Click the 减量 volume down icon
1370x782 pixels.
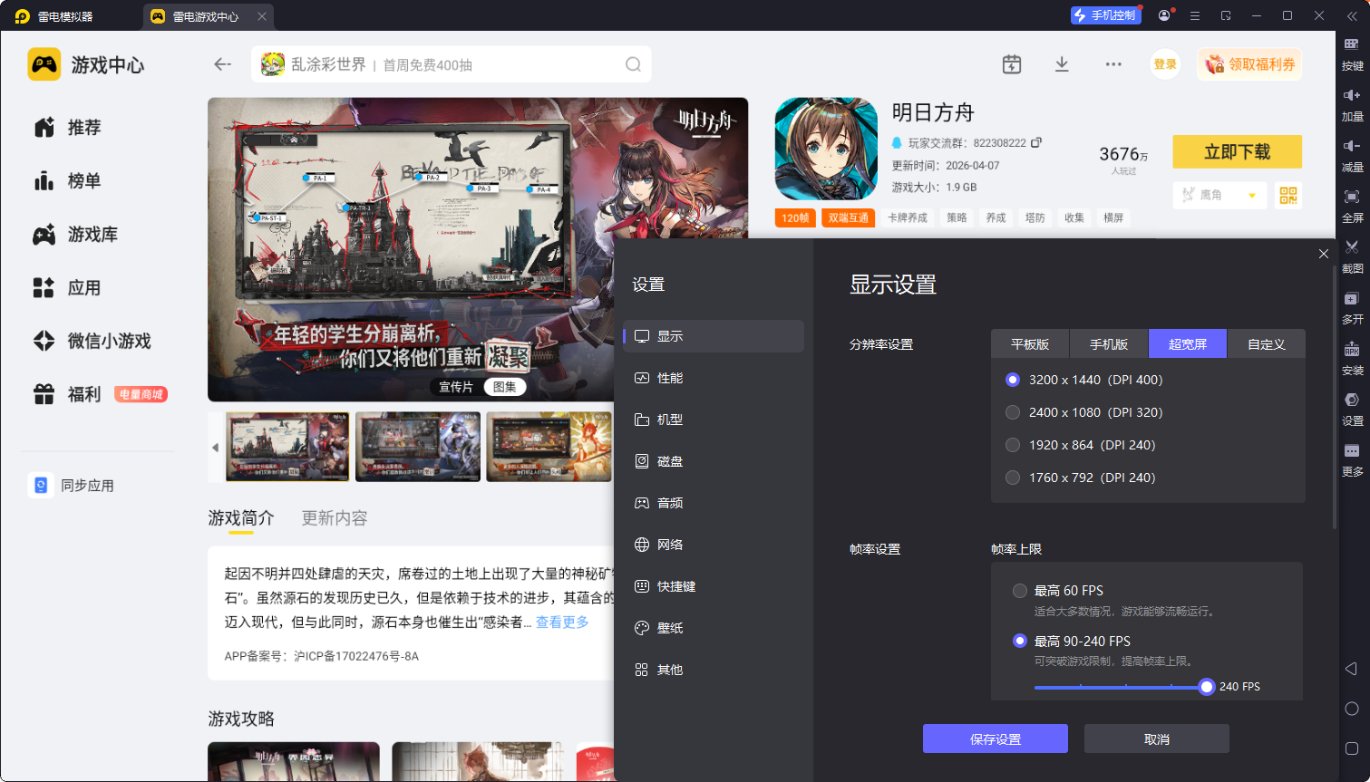click(1352, 146)
